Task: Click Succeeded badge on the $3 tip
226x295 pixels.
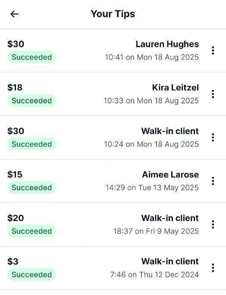Action: pyautogui.click(x=31, y=274)
